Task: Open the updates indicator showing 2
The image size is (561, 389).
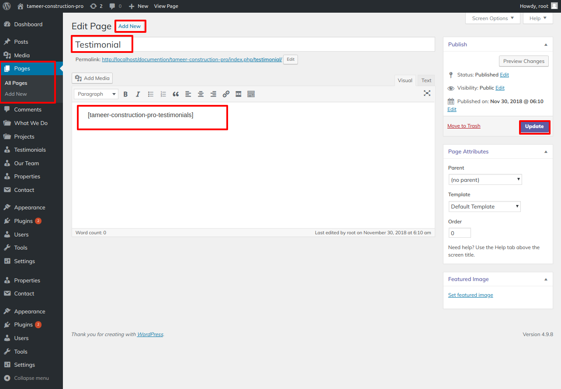Action: pyautogui.click(x=96, y=6)
